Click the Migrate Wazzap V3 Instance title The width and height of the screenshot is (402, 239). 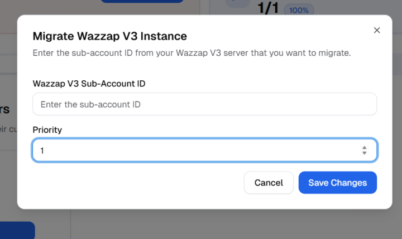pyautogui.click(x=109, y=36)
